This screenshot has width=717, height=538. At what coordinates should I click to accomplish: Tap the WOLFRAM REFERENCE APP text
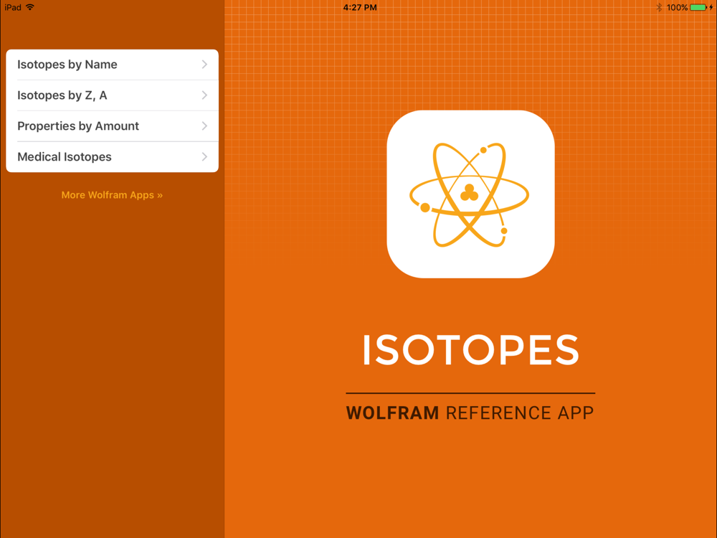(x=470, y=412)
